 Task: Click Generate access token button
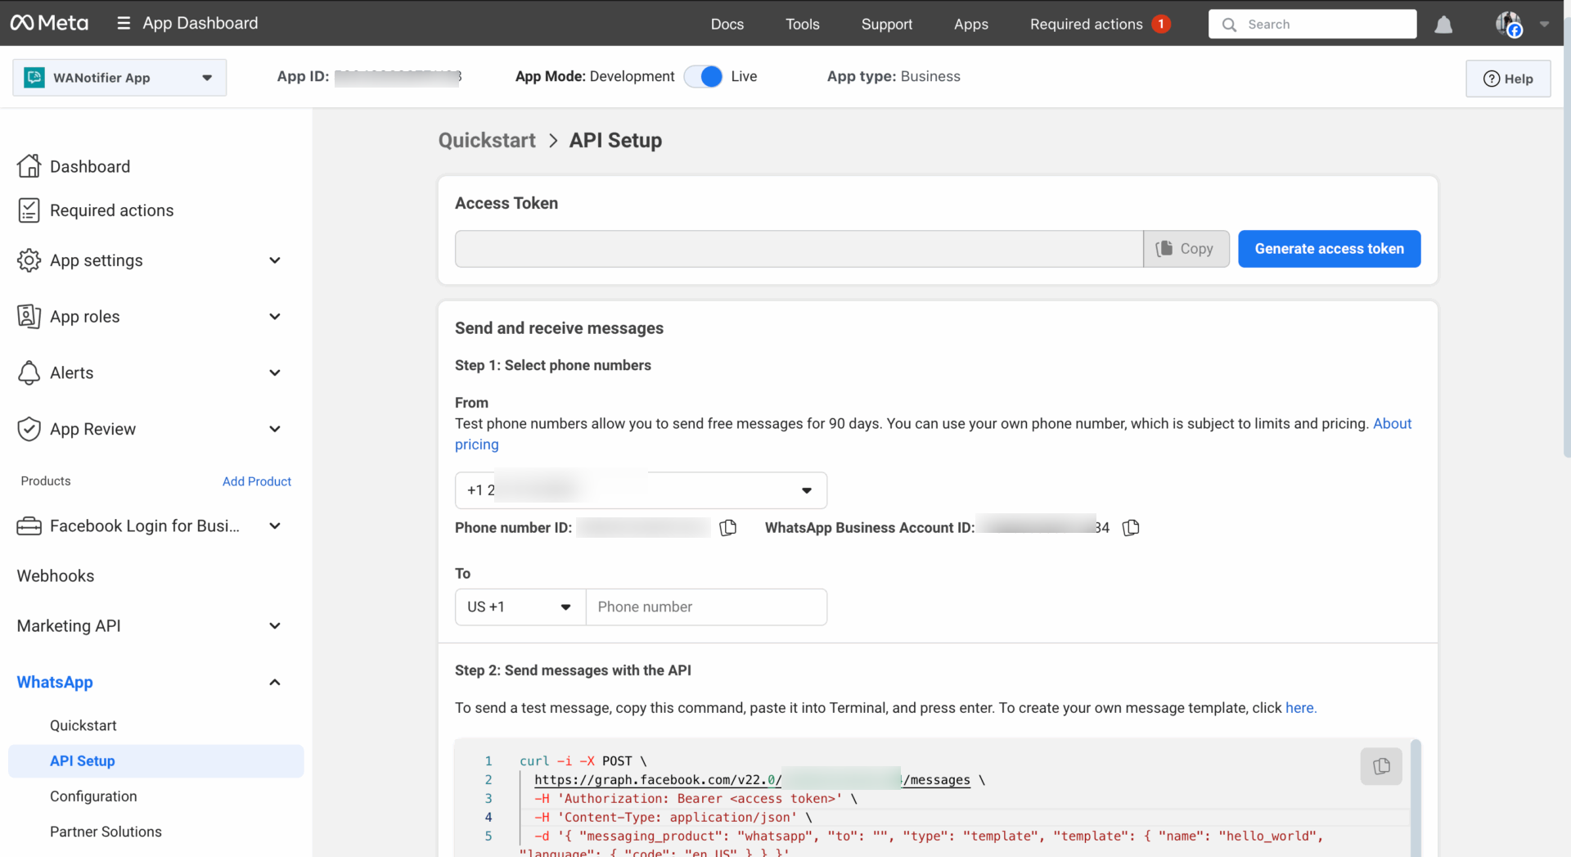(1329, 249)
